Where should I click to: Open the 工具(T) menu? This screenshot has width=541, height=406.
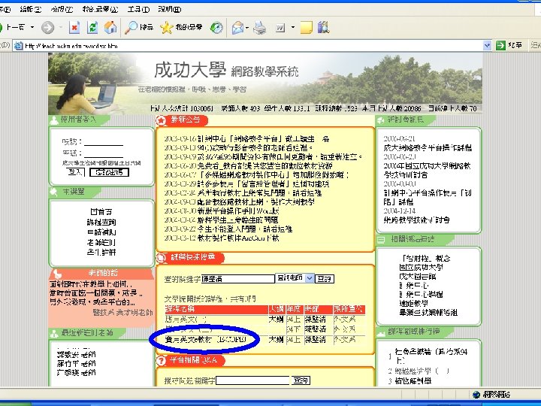tap(138, 9)
